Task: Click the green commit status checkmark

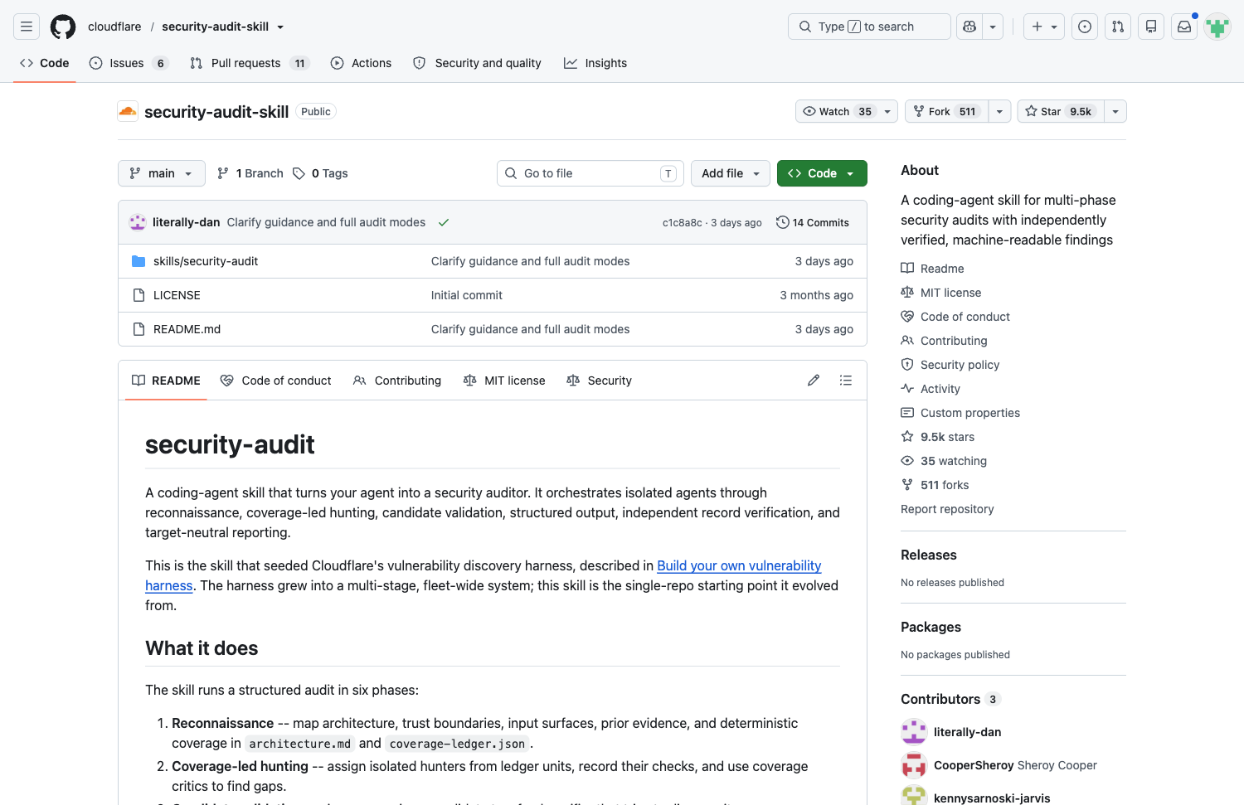Action: click(x=444, y=222)
